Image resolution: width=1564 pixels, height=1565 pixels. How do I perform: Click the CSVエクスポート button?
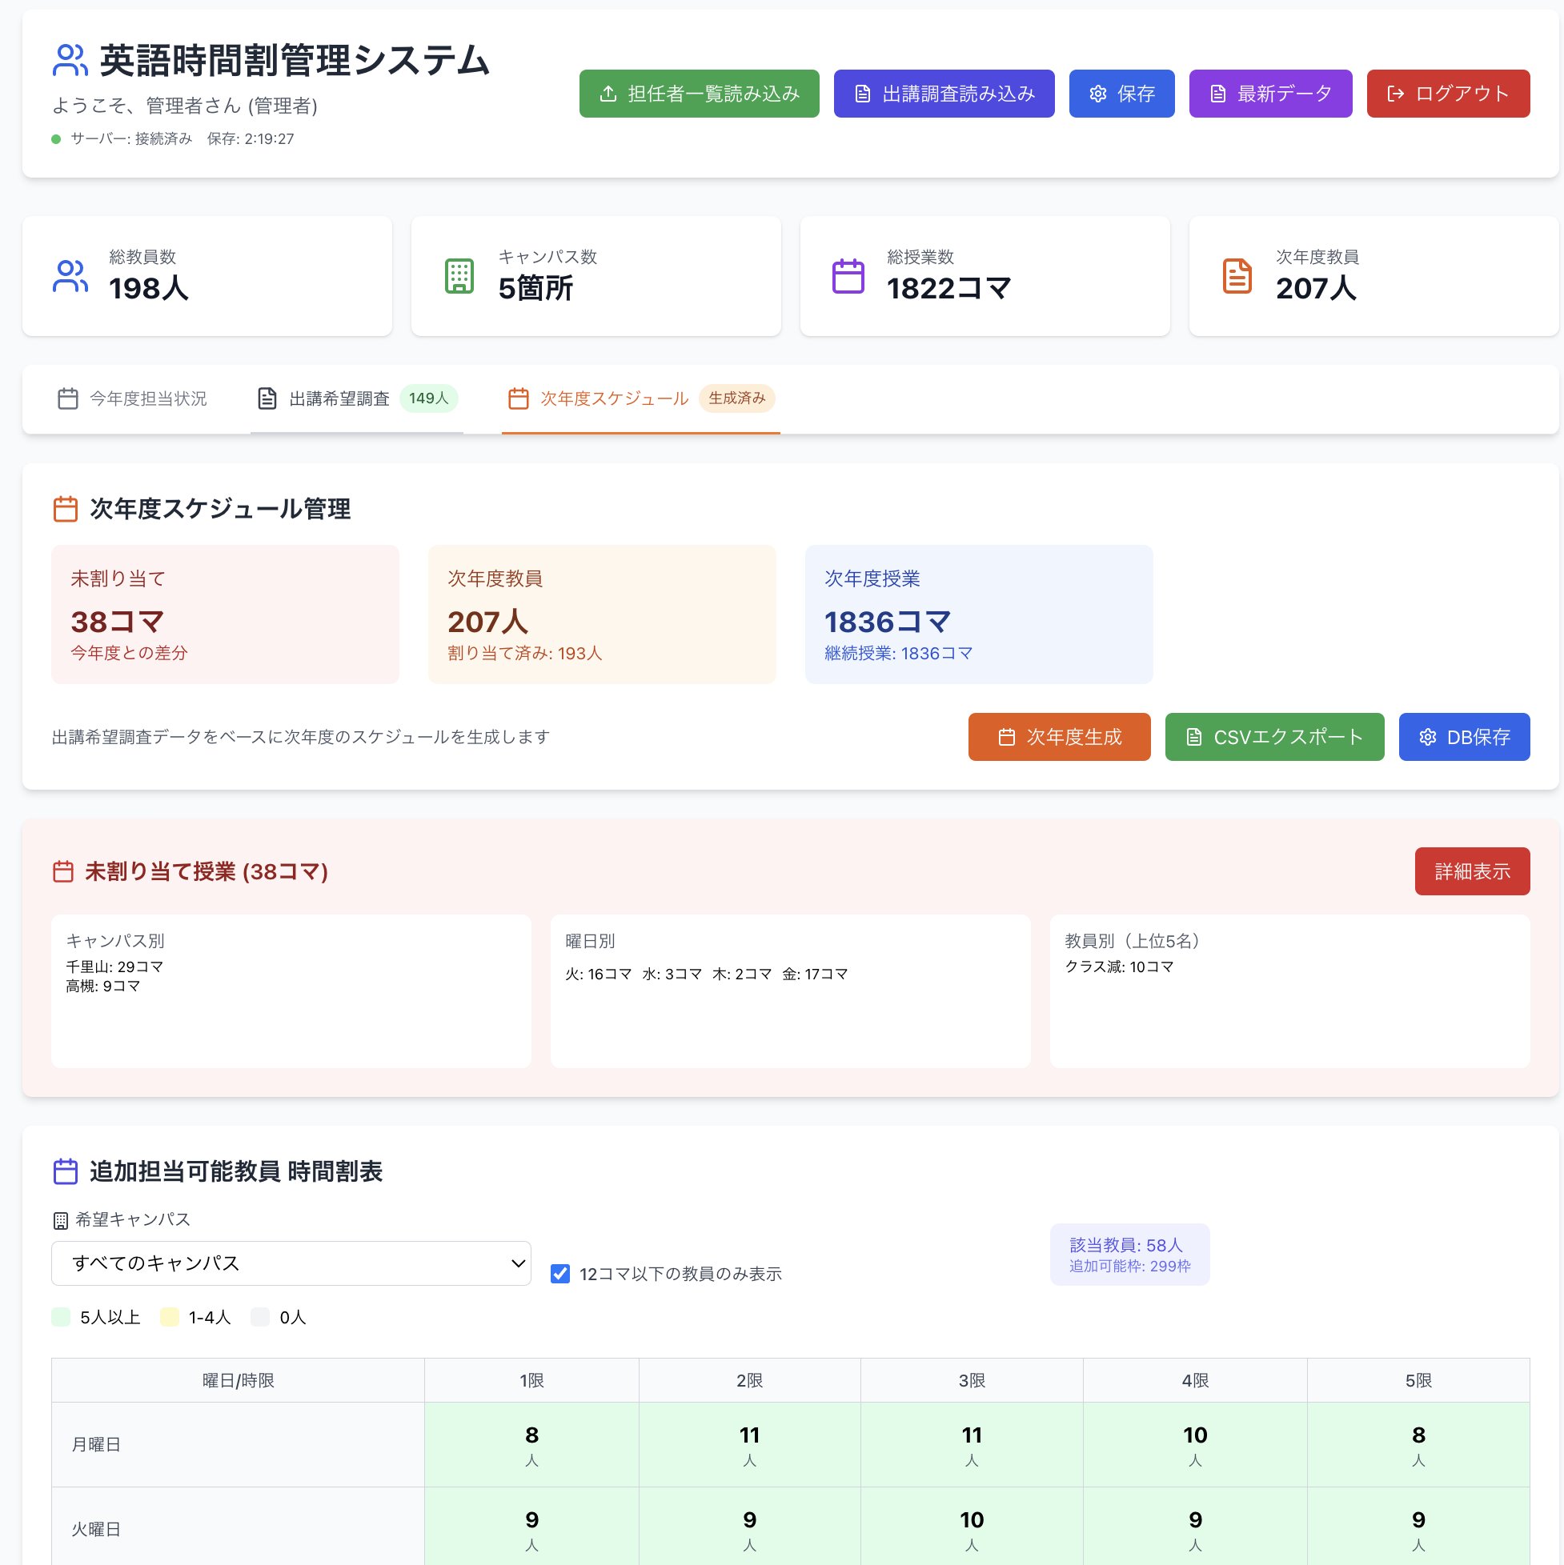[1274, 737]
